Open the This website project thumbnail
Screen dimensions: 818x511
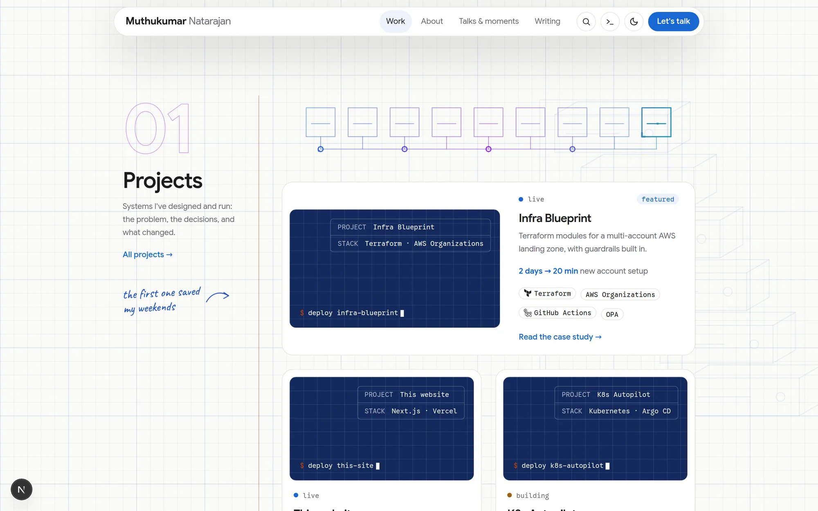point(382,428)
